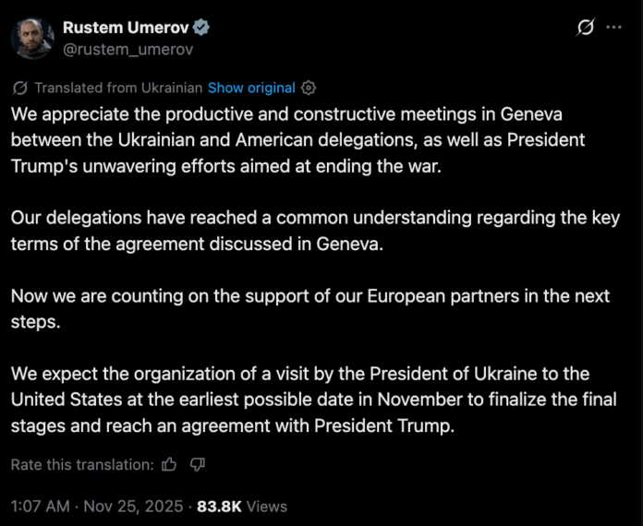
Task: Rate the translation with thumbs up
Action: pos(169,464)
